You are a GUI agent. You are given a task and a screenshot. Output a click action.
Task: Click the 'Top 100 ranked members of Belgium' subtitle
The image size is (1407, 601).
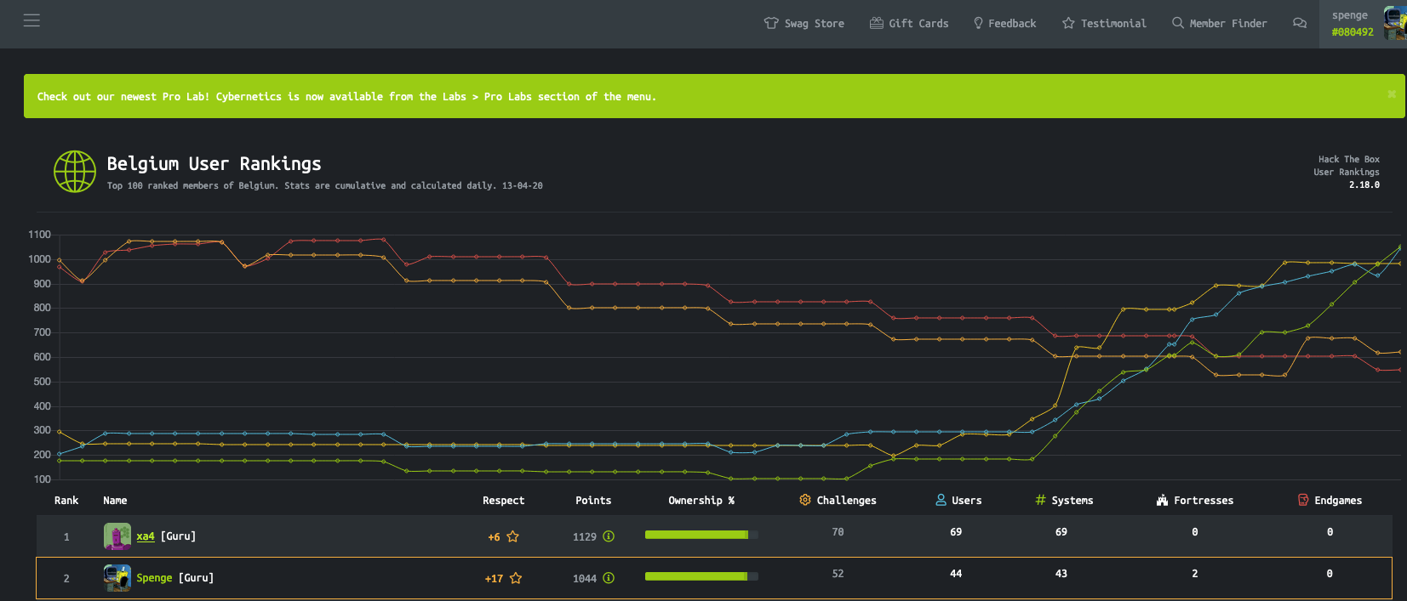[x=324, y=185]
